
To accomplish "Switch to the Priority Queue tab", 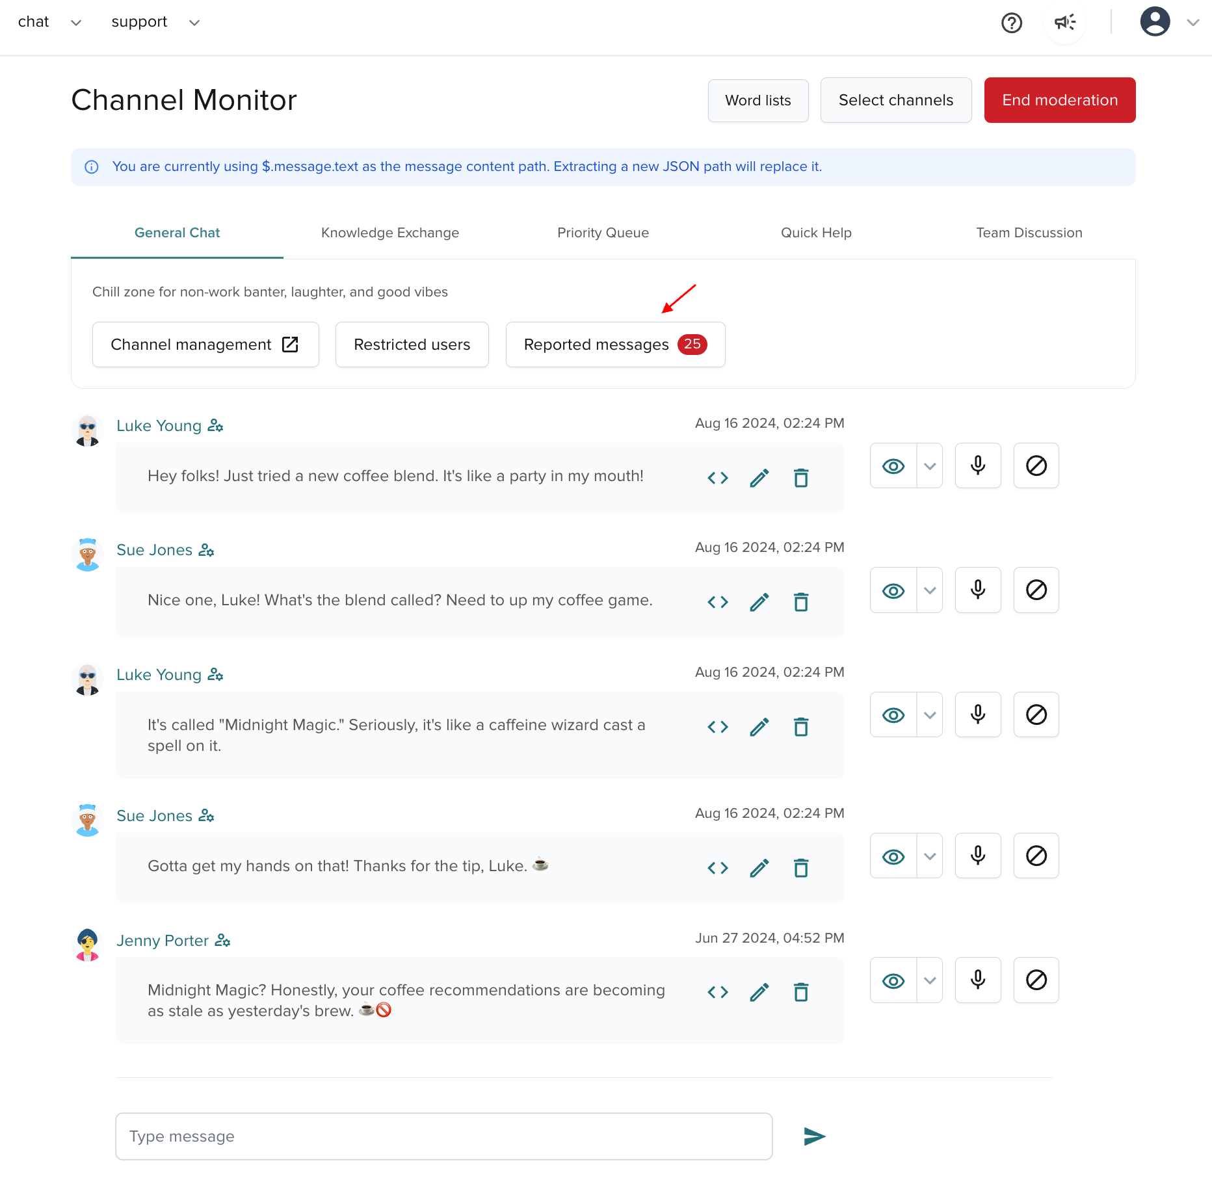I will pos(603,232).
